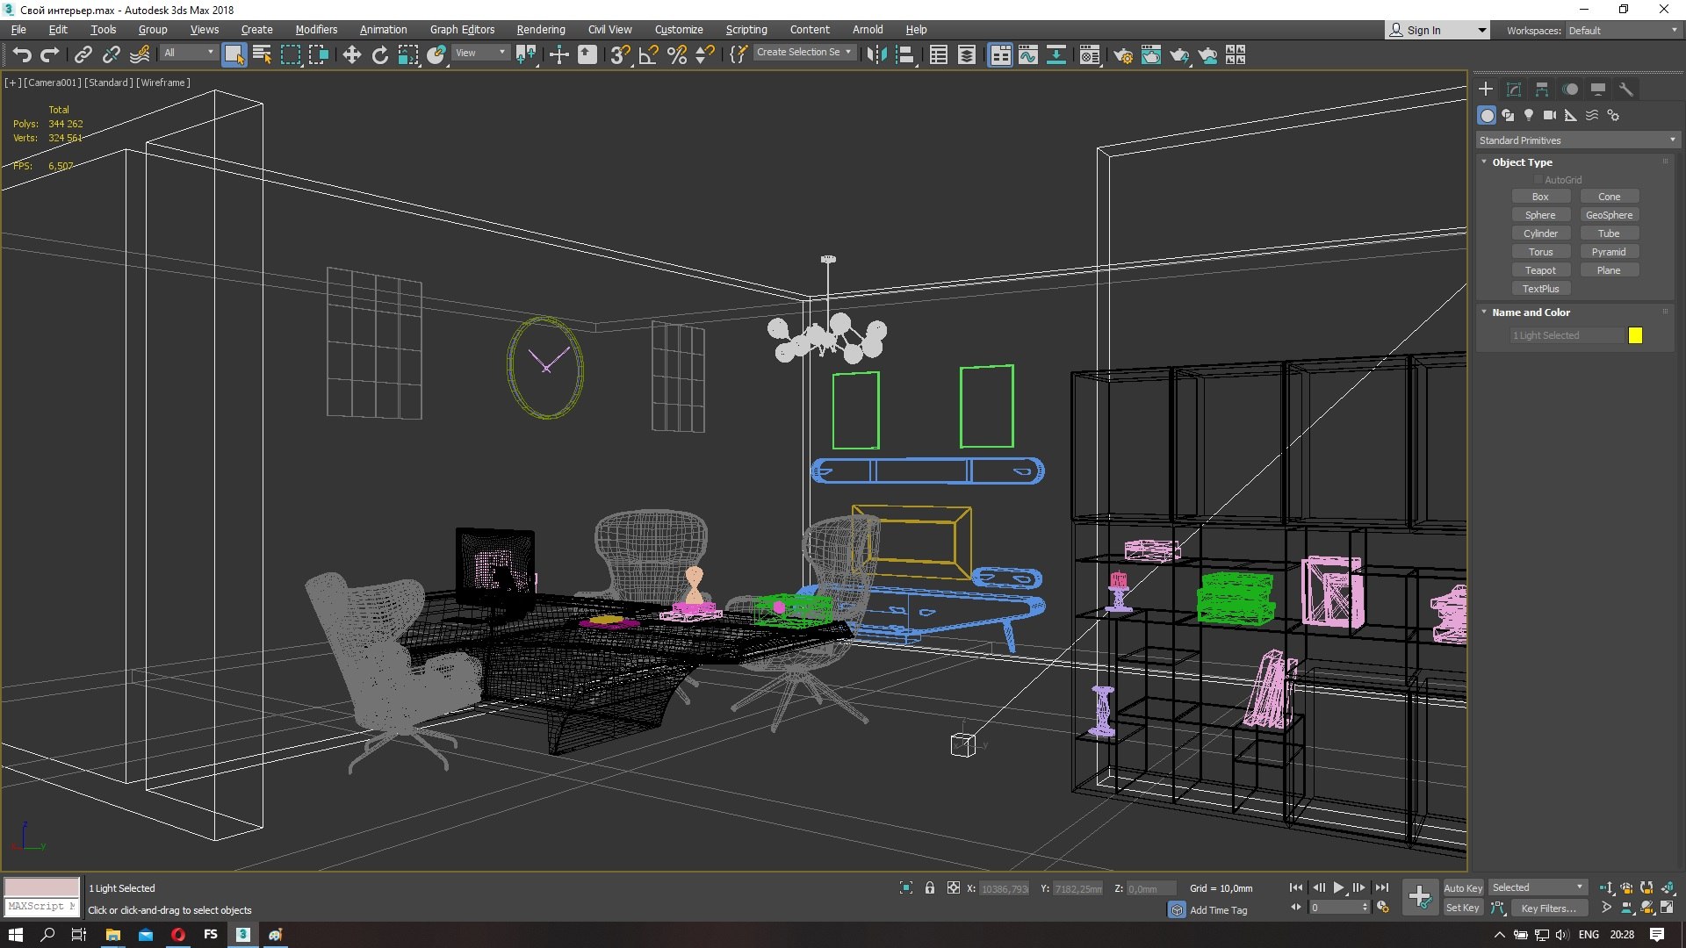Open Standard Primitives dropdown
The width and height of the screenshot is (1686, 948).
point(1577,140)
